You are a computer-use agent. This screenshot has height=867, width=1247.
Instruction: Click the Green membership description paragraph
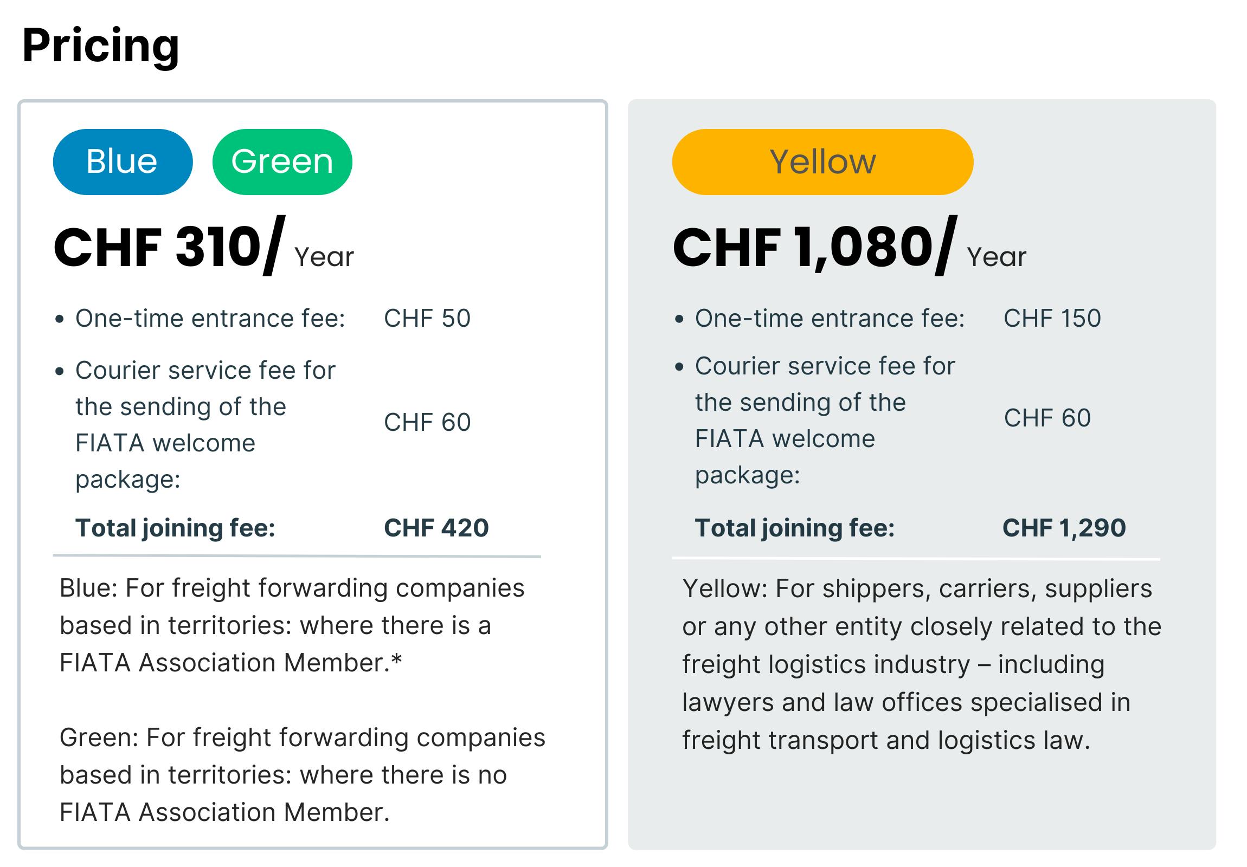[302, 775]
